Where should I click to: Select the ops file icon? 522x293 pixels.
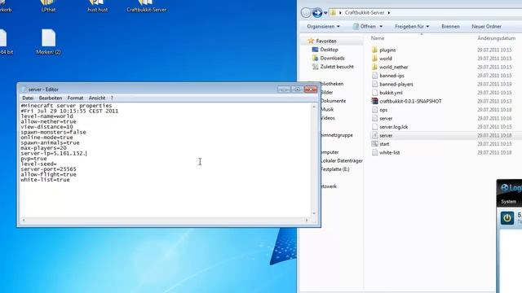(x=374, y=110)
